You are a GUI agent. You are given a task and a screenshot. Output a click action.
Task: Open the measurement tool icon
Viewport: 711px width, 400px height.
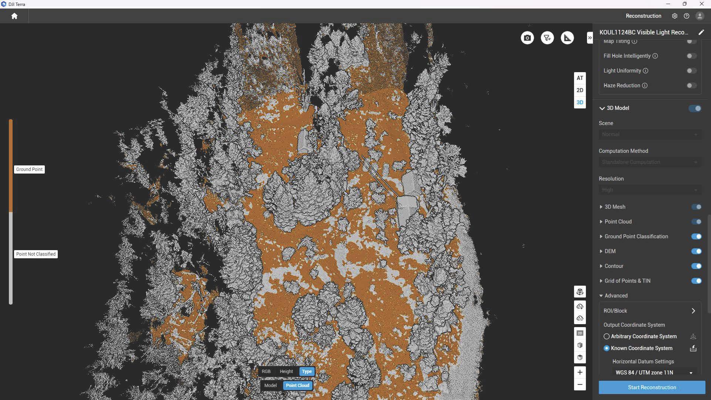pyautogui.click(x=567, y=38)
